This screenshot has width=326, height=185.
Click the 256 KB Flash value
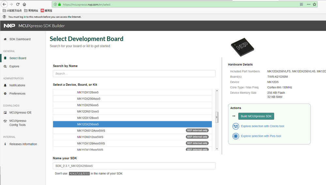pyautogui.click(x=276, y=93)
